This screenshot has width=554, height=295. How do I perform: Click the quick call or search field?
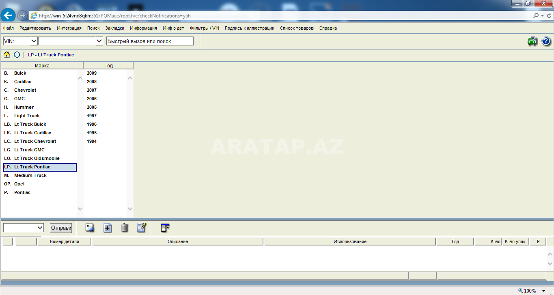point(150,41)
